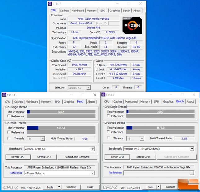Click Bench CPU in Version 17 window
The image size is (200, 192).
[18, 157]
